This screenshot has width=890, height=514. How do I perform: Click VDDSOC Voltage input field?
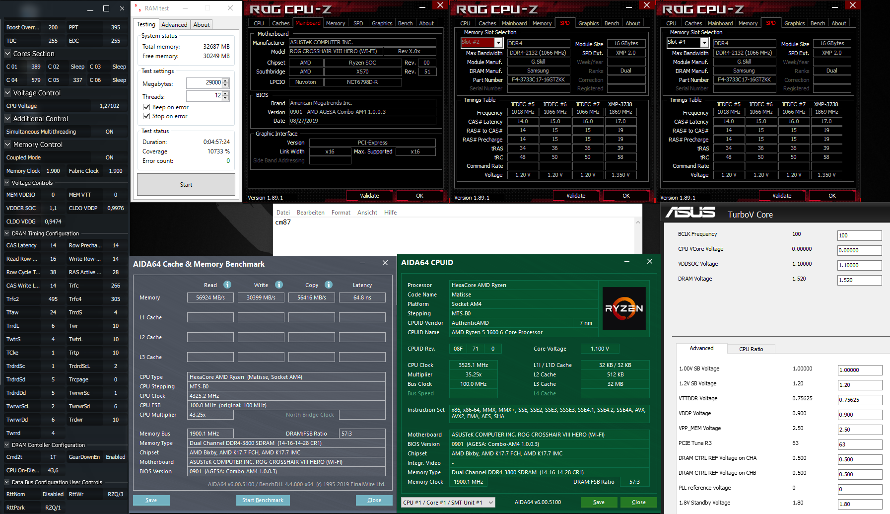click(x=860, y=265)
